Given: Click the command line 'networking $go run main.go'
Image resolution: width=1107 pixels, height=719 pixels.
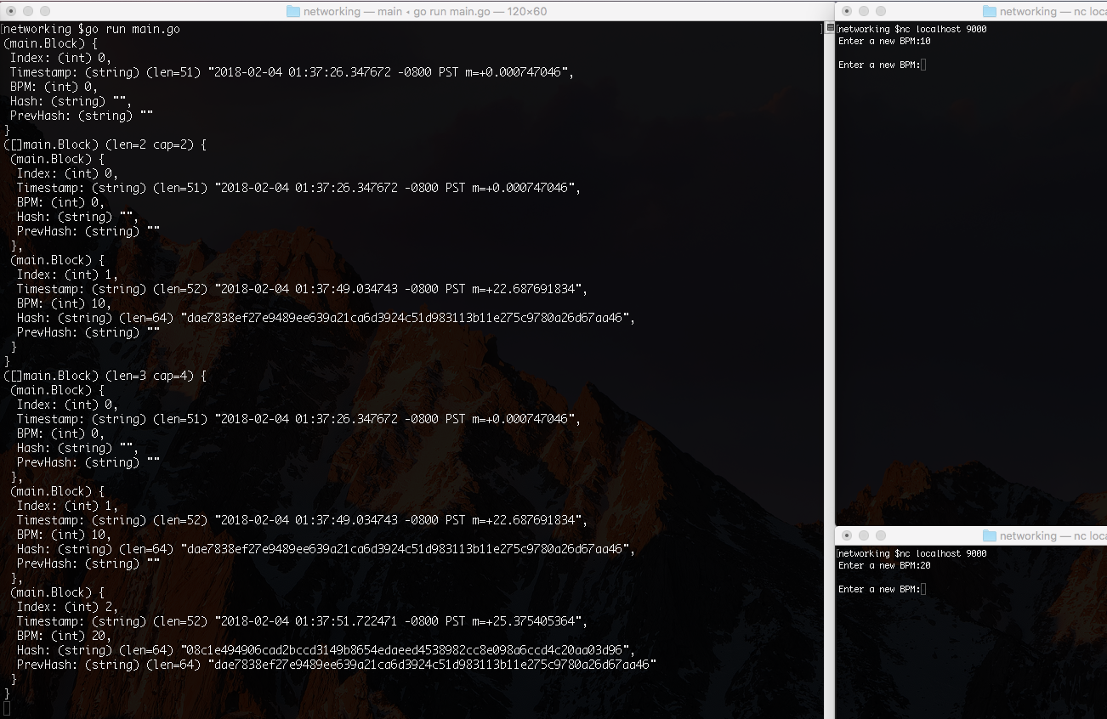Looking at the screenshot, I should 92,29.
